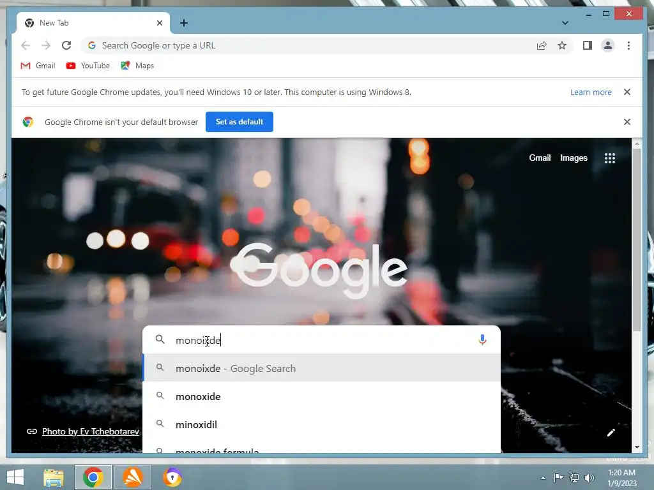The height and width of the screenshot is (490, 654).
Task: Open the Chrome profile avatar icon
Action: 608,45
